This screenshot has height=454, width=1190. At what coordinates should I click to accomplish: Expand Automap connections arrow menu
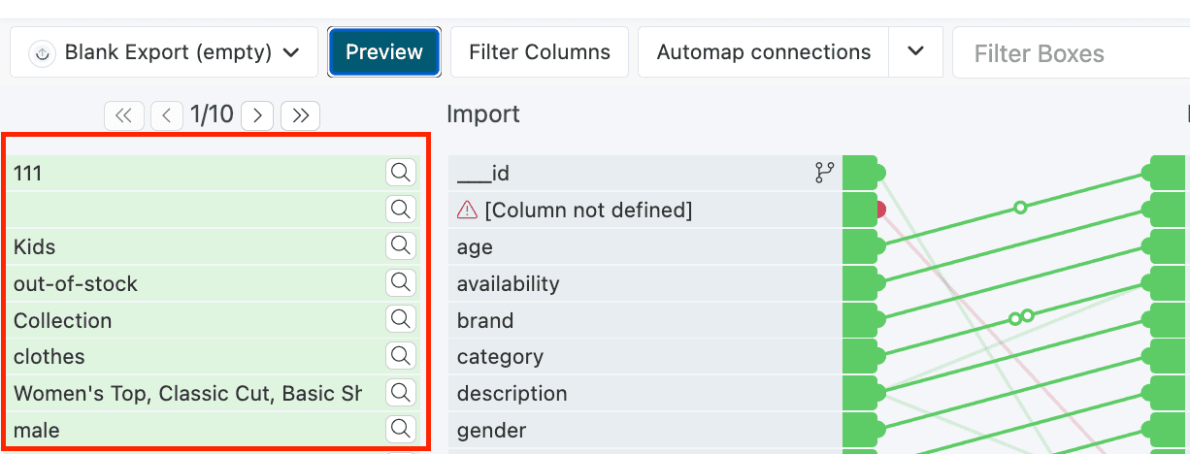pyautogui.click(x=915, y=52)
